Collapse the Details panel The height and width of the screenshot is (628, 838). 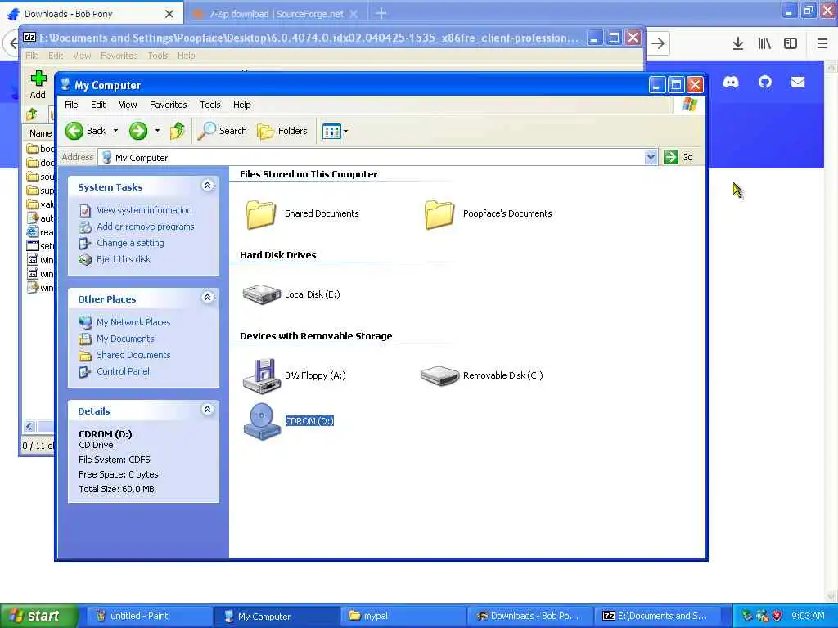[x=207, y=410]
